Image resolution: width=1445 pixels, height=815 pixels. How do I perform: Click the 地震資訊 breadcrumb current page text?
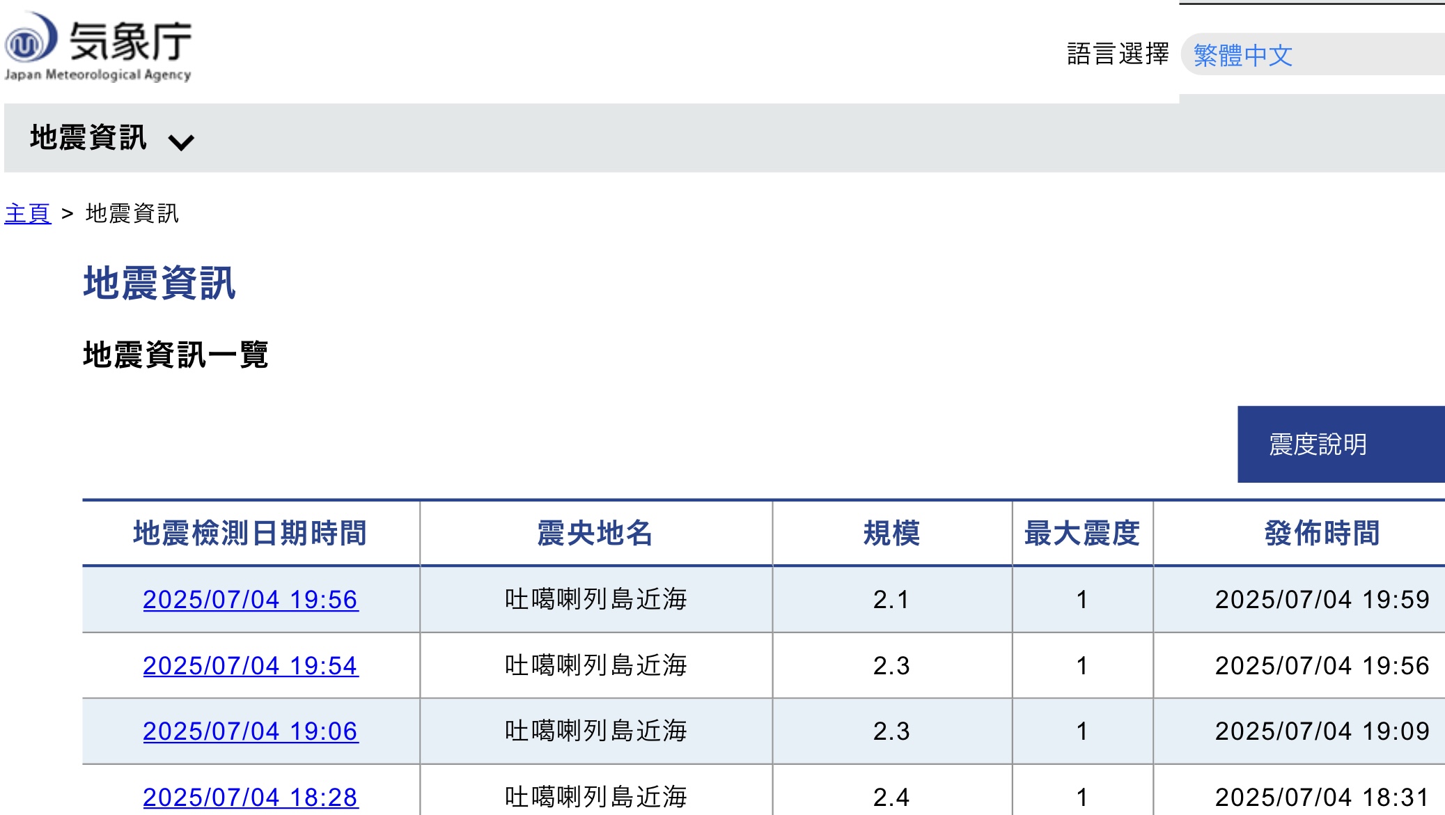pyautogui.click(x=132, y=213)
